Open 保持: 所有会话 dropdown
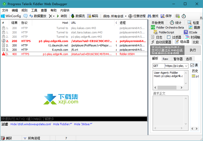 click(115, 16)
